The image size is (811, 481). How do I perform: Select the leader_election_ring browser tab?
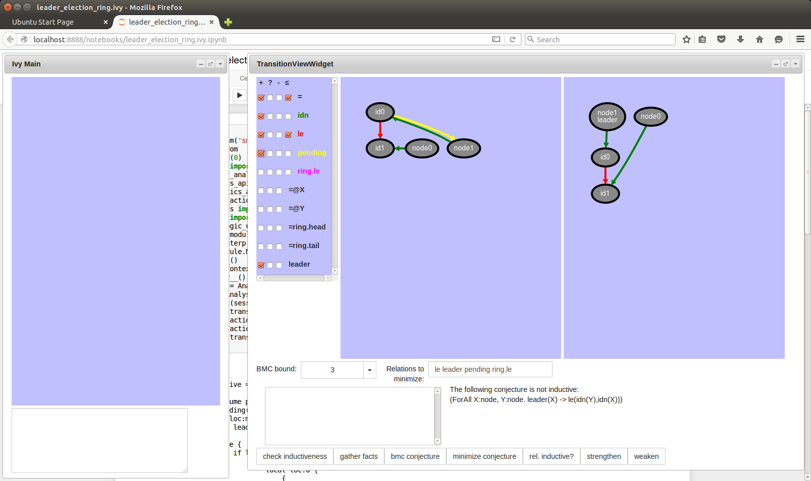[x=165, y=22]
